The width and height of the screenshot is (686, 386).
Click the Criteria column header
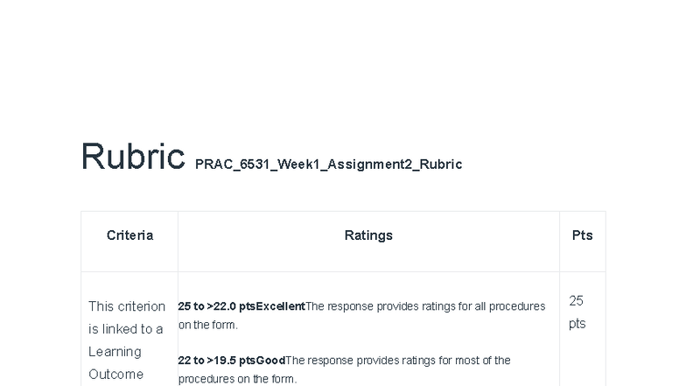[x=129, y=235]
